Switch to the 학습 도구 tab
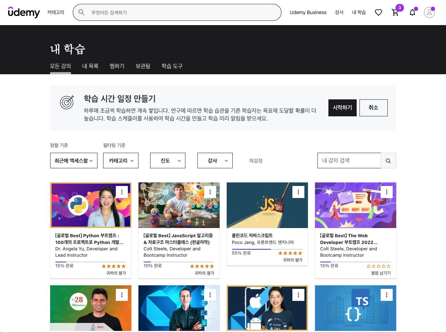 [172, 66]
